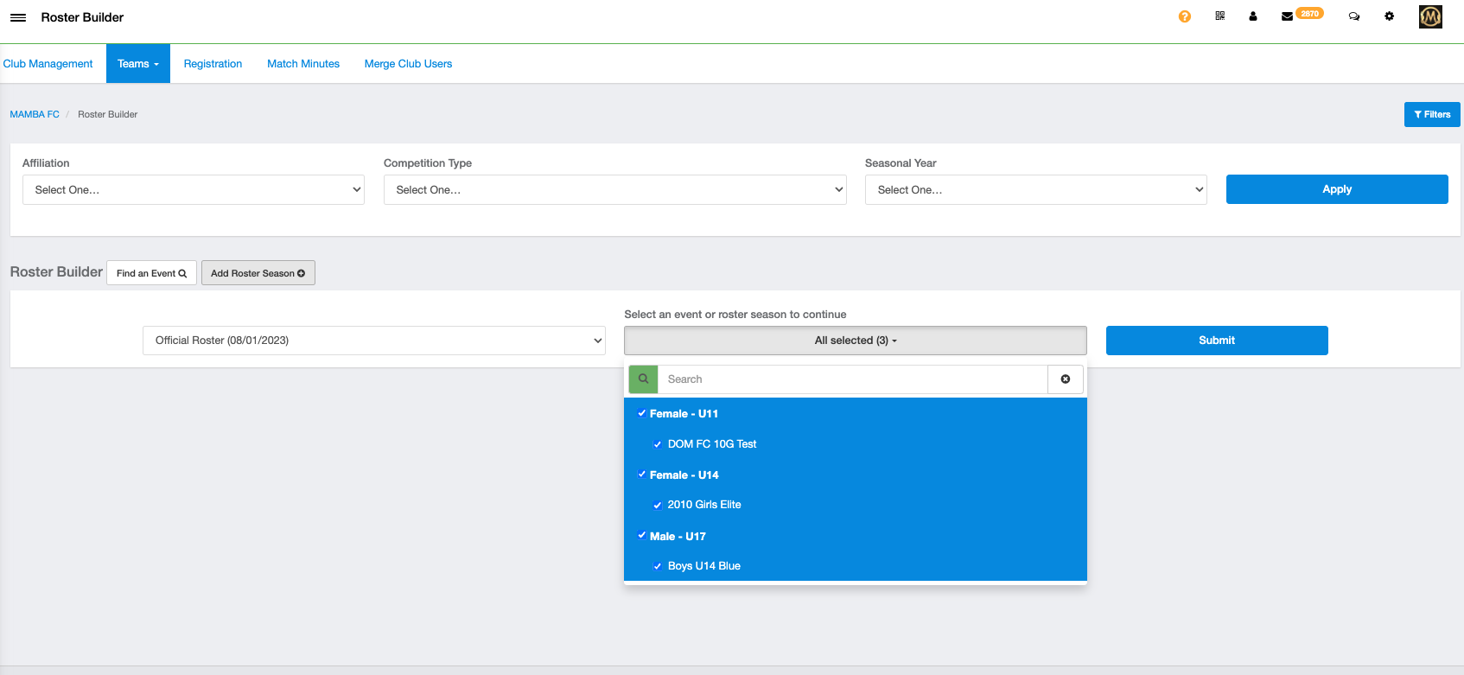Expand the Affiliation dropdown

(193, 190)
